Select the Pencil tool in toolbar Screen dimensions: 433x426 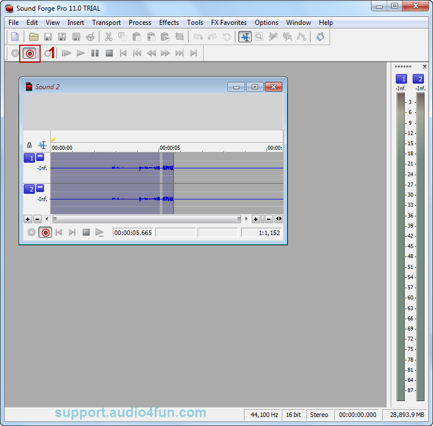tap(273, 37)
